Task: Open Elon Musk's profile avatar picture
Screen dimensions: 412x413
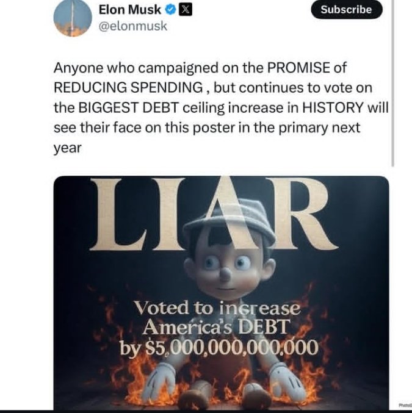Action: click(x=73, y=19)
